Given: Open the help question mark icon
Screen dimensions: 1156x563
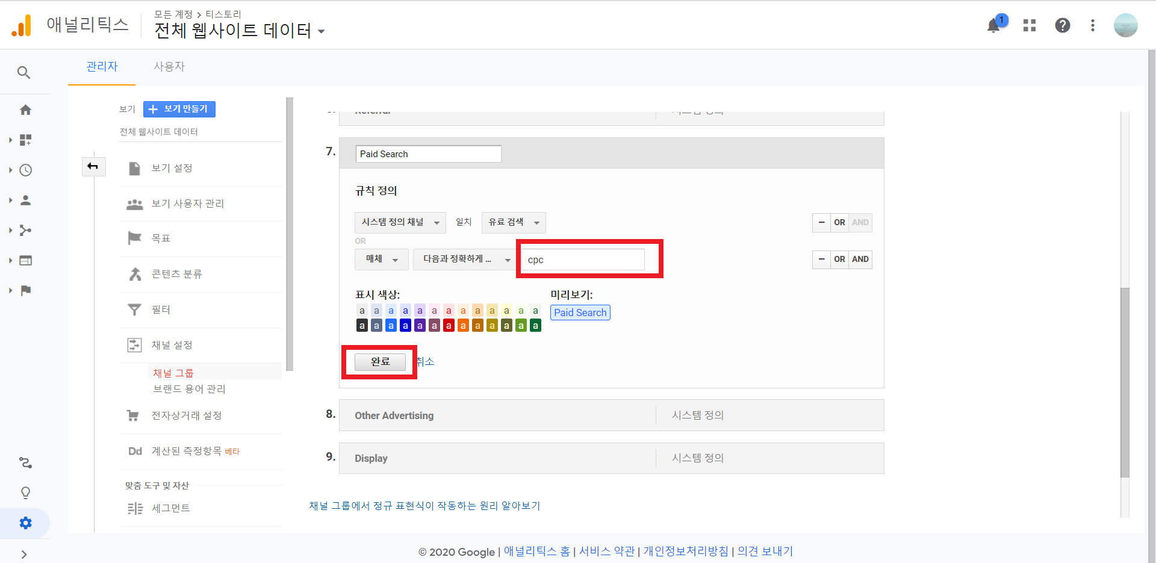Looking at the screenshot, I should [x=1063, y=25].
